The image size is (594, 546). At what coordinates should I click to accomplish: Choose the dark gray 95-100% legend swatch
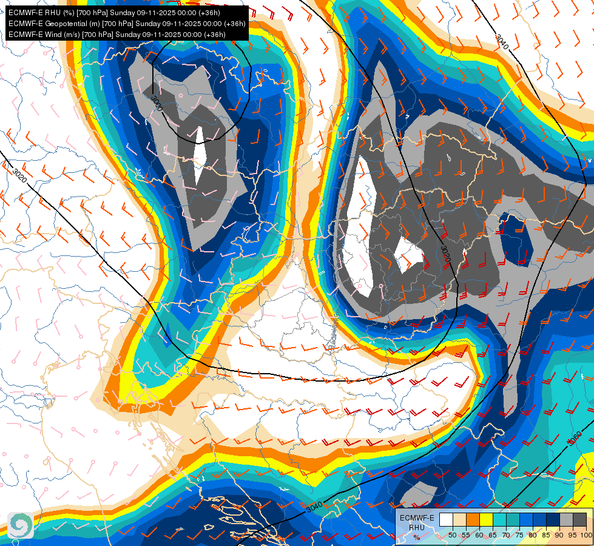579,519
